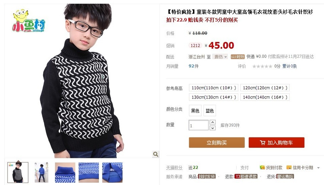Click the magnifier zoom icon on product image
Viewport: 324px width, 185px height.
[156, 154]
